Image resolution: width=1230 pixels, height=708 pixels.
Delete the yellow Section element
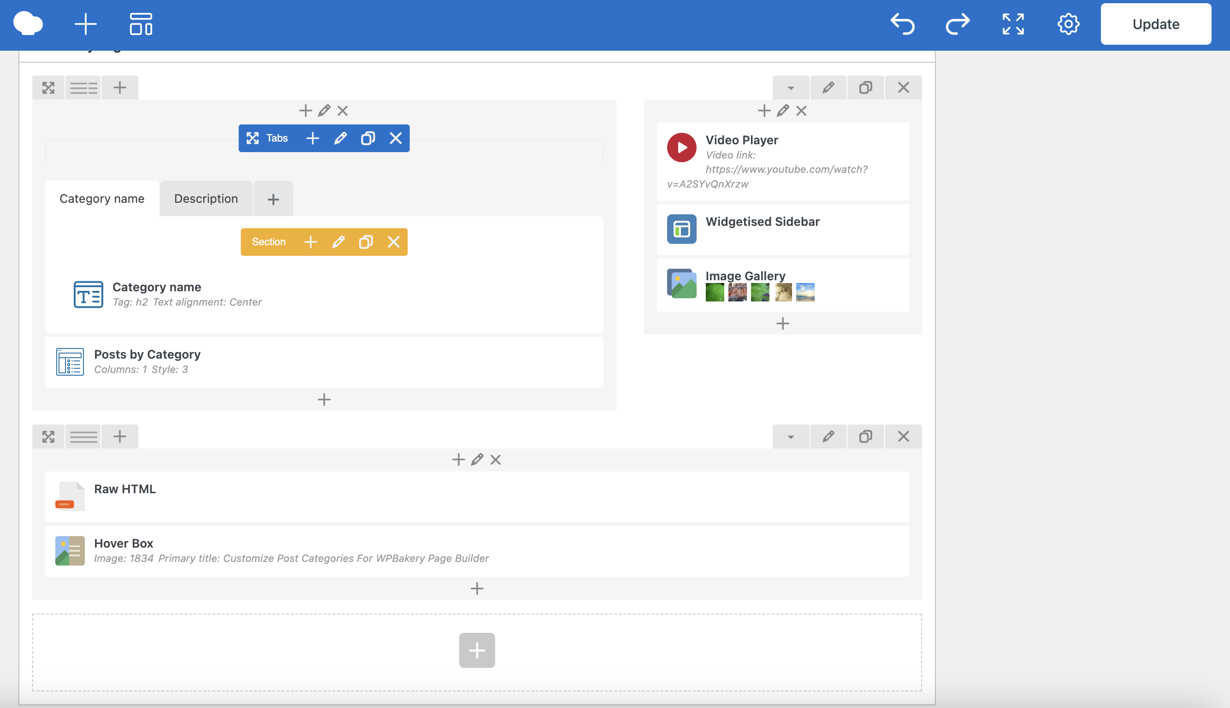393,242
